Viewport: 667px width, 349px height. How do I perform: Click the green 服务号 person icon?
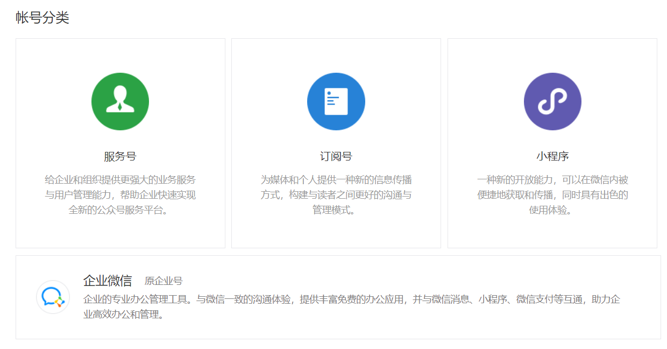(120, 101)
